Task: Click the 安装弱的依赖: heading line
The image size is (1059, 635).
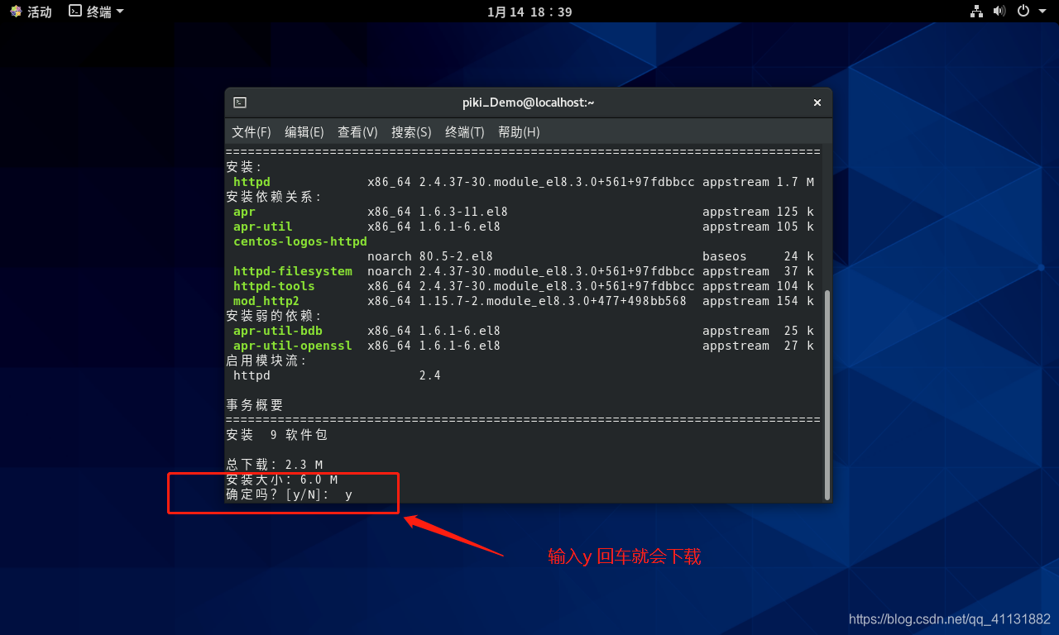Action: [273, 316]
